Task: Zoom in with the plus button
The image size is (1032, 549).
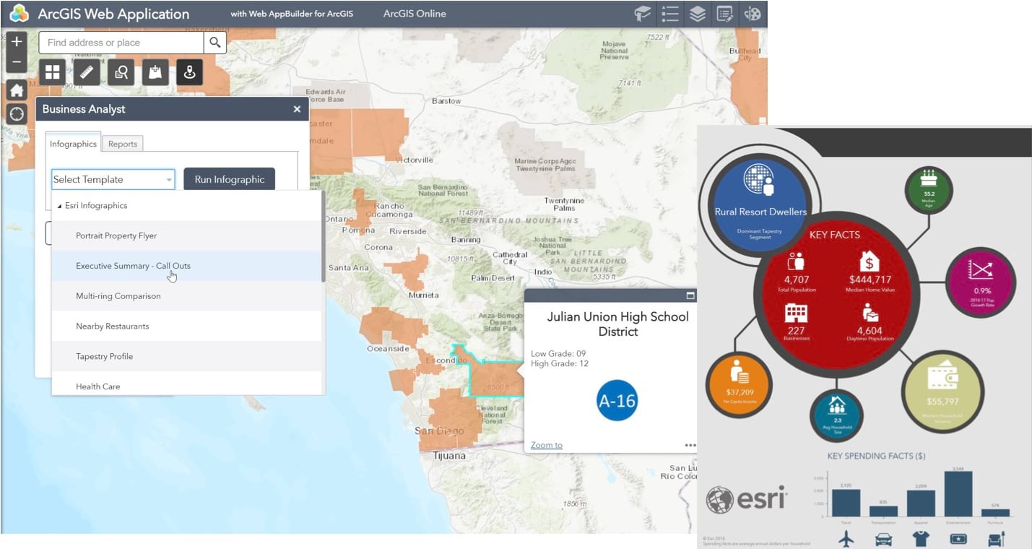Action: point(16,41)
